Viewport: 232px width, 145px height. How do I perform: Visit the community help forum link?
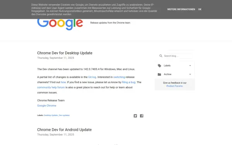[51, 87]
